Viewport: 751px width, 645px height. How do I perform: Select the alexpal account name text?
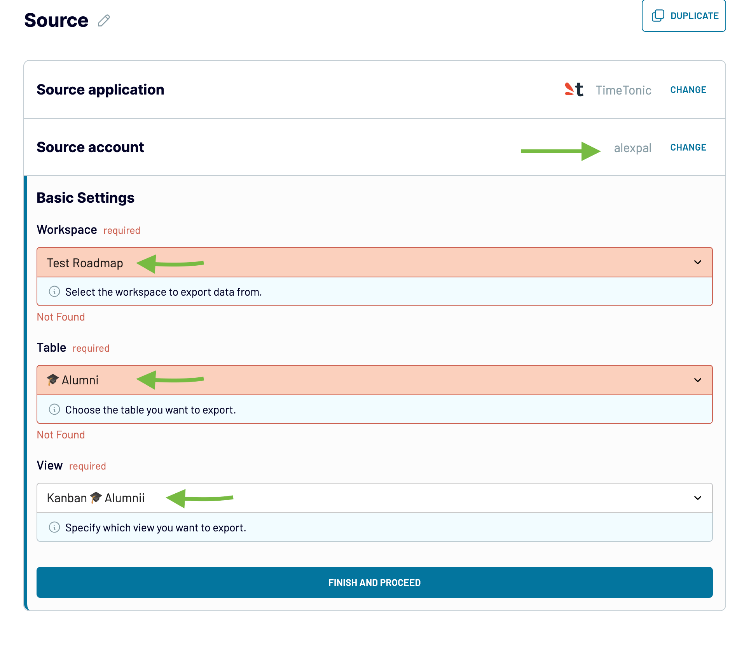coord(633,147)
